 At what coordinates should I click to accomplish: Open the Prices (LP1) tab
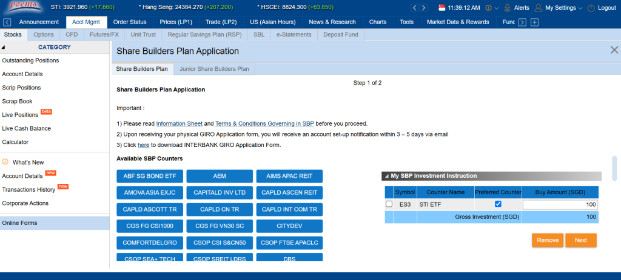[176, 22]
